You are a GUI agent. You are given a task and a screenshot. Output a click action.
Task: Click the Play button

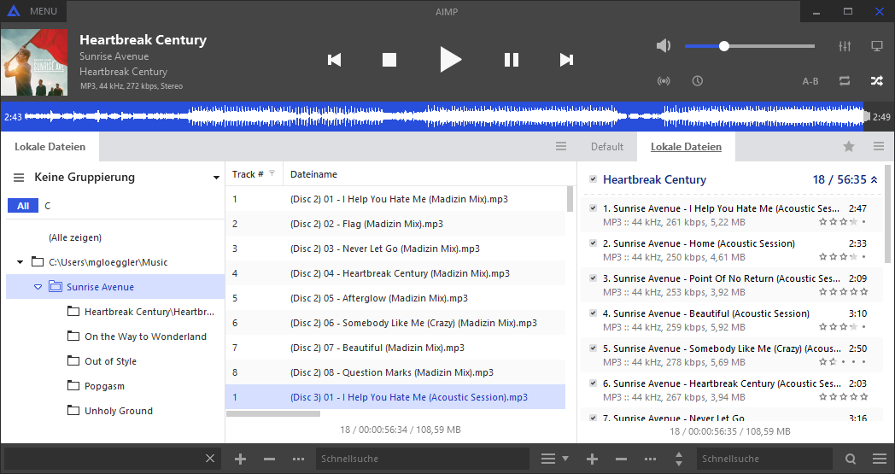coord(450,59)
